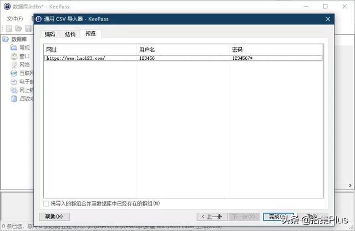
Task: Select the 1234567* password cell
Action: (x=242, y=58)
